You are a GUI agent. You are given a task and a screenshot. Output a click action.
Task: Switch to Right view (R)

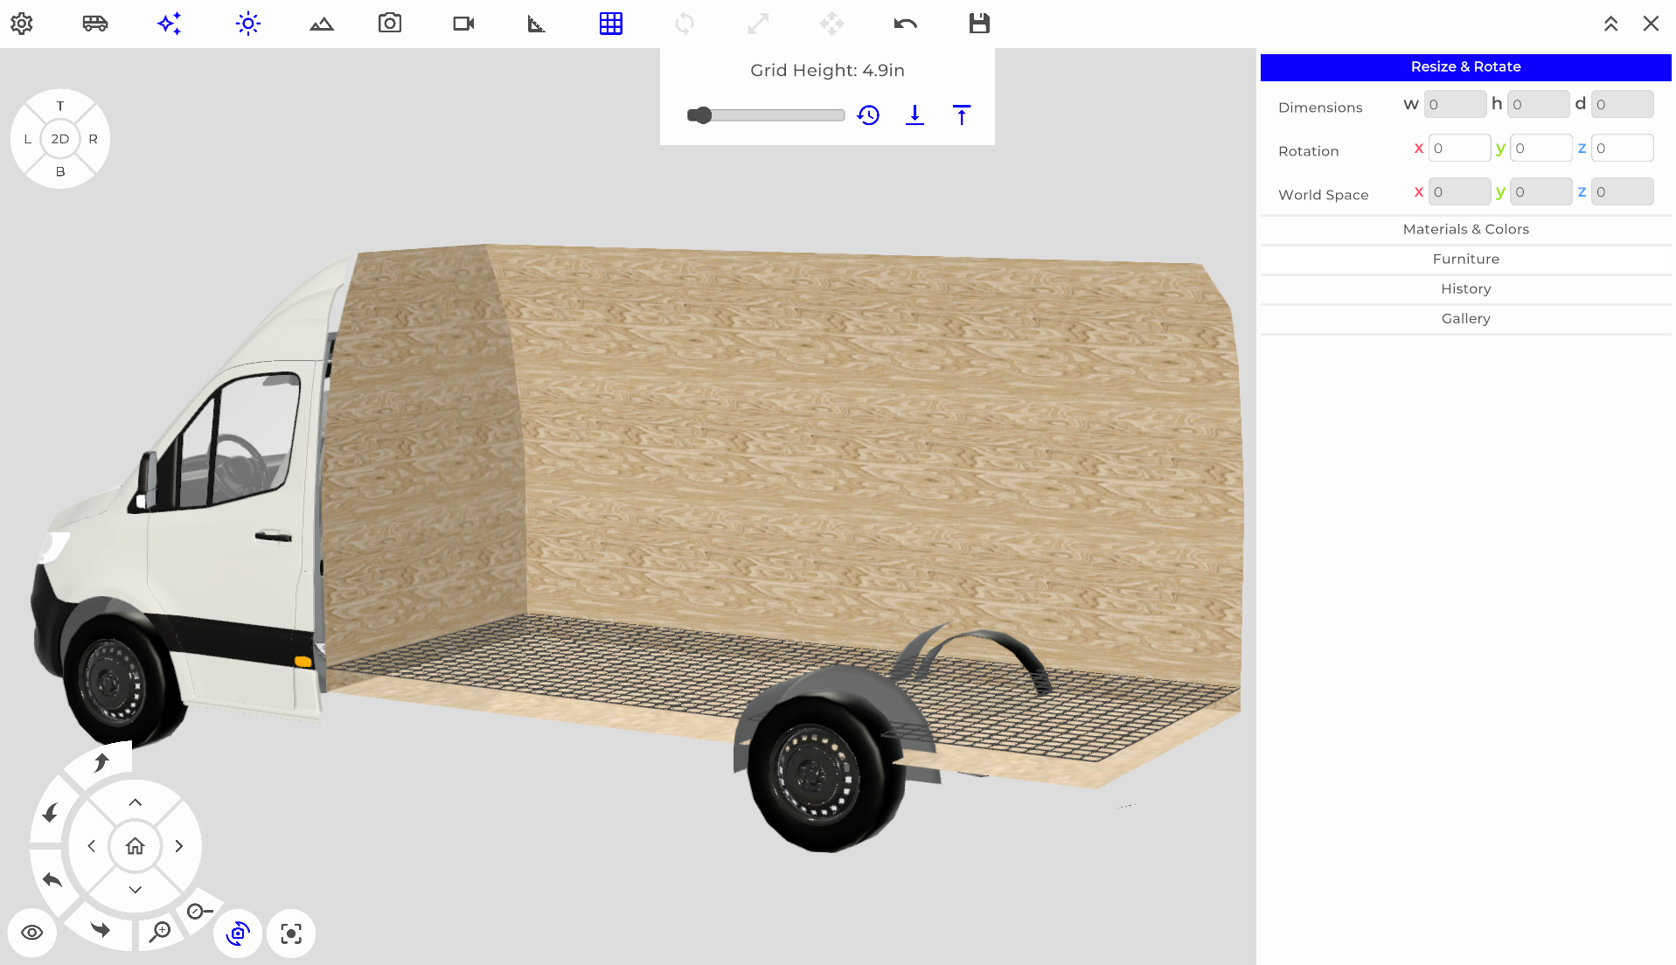pyautogui.click(x=93, y=139)
